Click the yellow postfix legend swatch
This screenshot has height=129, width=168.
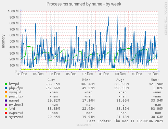tap(6, 96)
